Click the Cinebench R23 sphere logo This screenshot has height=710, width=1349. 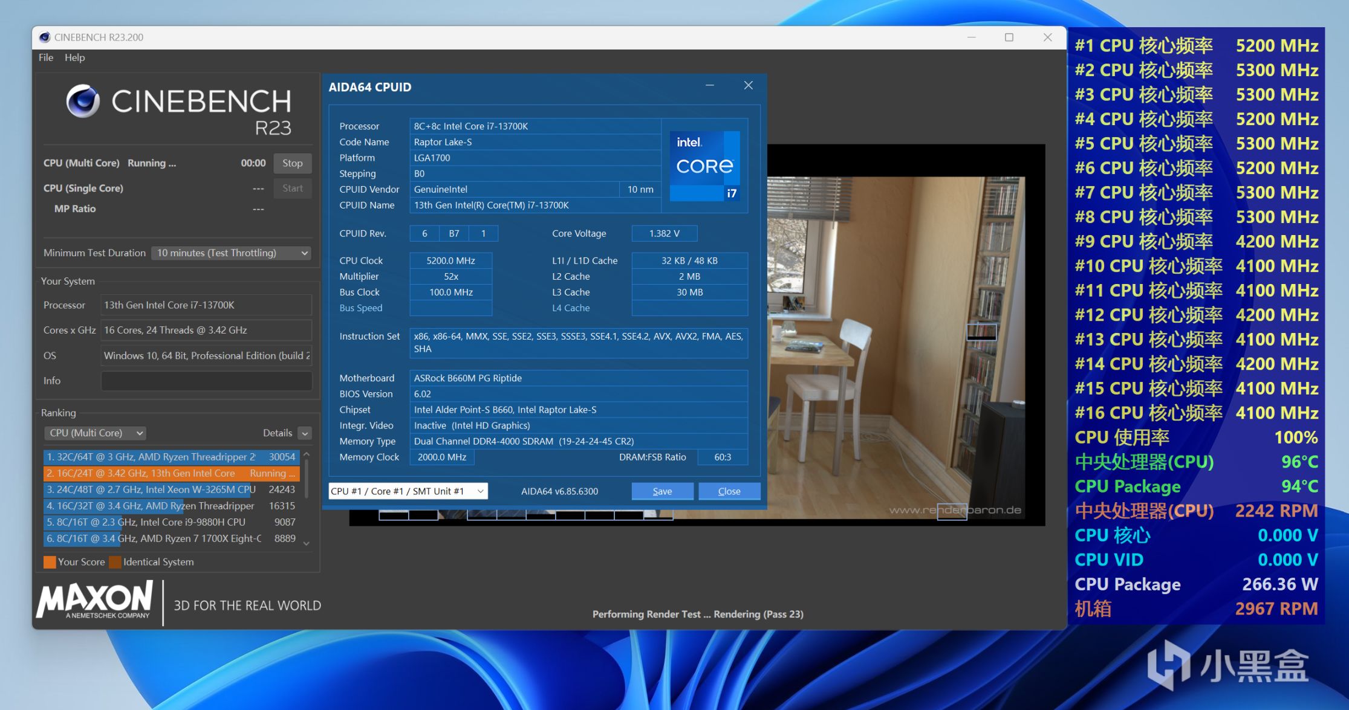pyautogui.click(x=83, y=101)
